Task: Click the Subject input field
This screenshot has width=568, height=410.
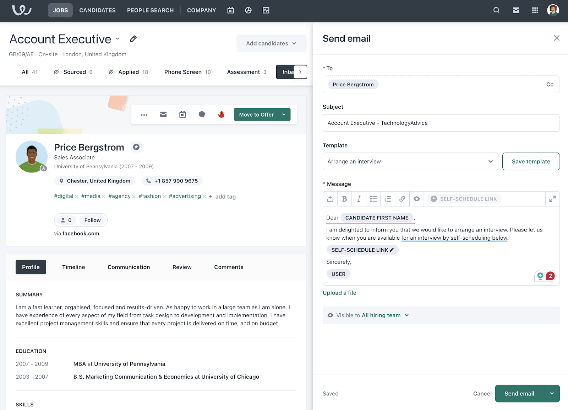Action: point(441,123)
